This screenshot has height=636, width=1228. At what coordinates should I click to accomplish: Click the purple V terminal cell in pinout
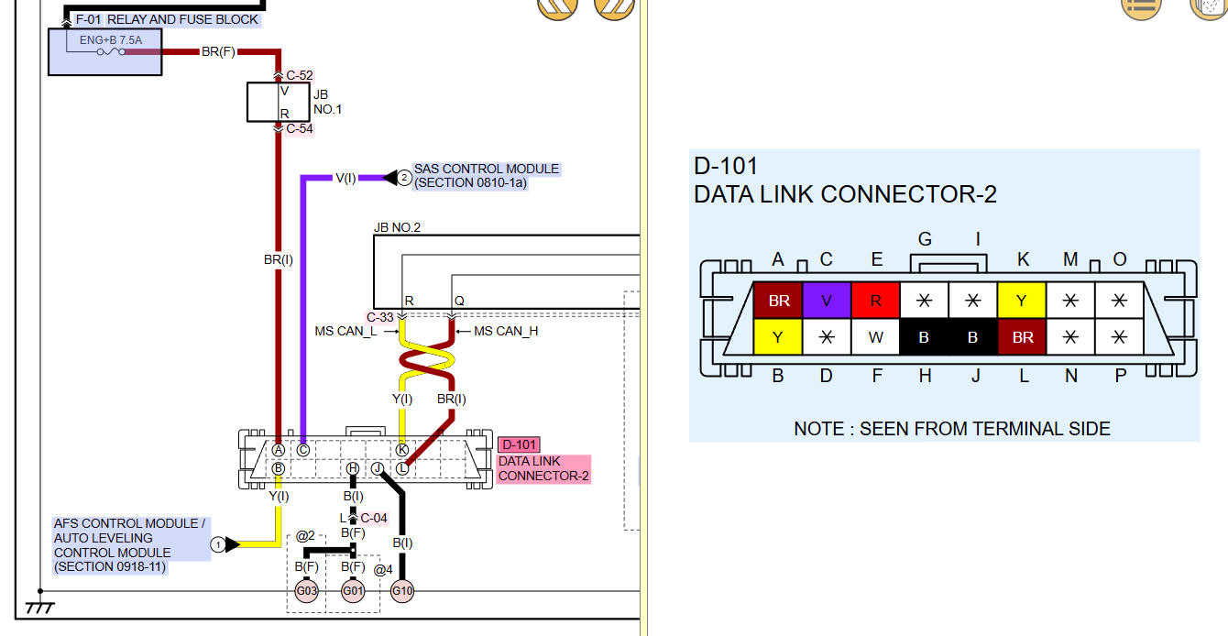[827, 300]
